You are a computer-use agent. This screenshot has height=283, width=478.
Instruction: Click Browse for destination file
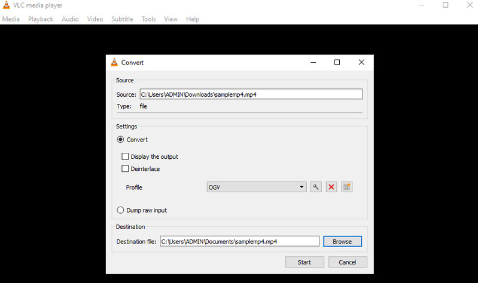coord(342,241)
